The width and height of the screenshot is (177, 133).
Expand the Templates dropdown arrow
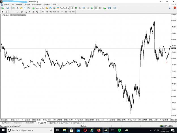coord(117,8)
